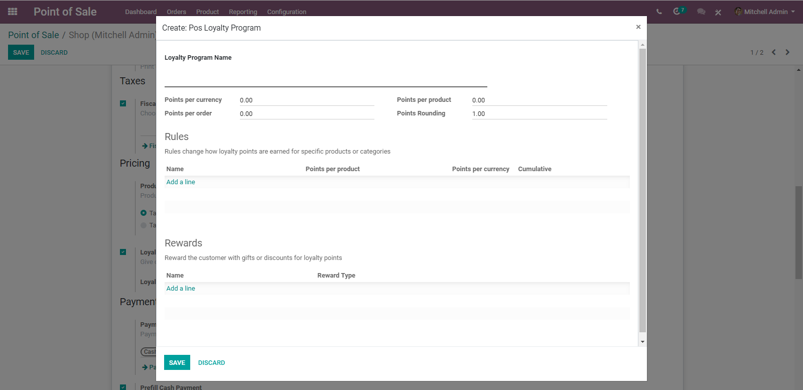Close the Create Pos Loyalty Program dialog

coord(638,27)
